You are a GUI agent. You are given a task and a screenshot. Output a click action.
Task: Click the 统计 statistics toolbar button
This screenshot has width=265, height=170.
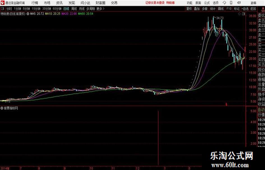click(x=213, y=9)
